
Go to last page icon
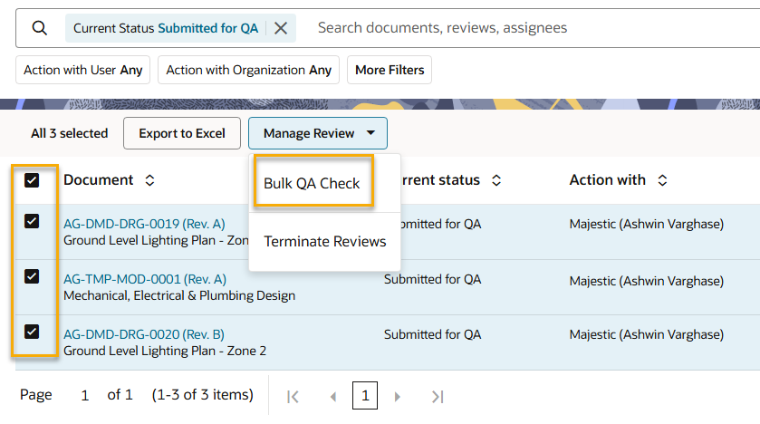[438, 396]
